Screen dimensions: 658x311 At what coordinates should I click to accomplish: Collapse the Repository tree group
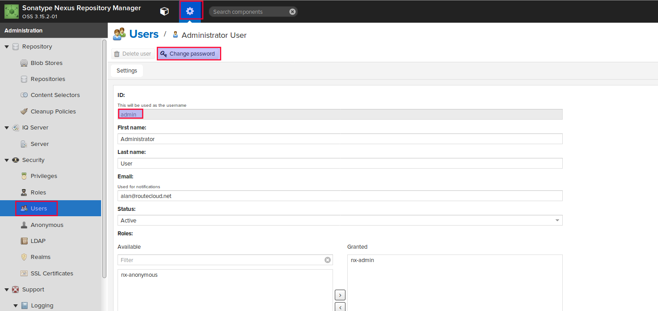[x=7, y=47]
